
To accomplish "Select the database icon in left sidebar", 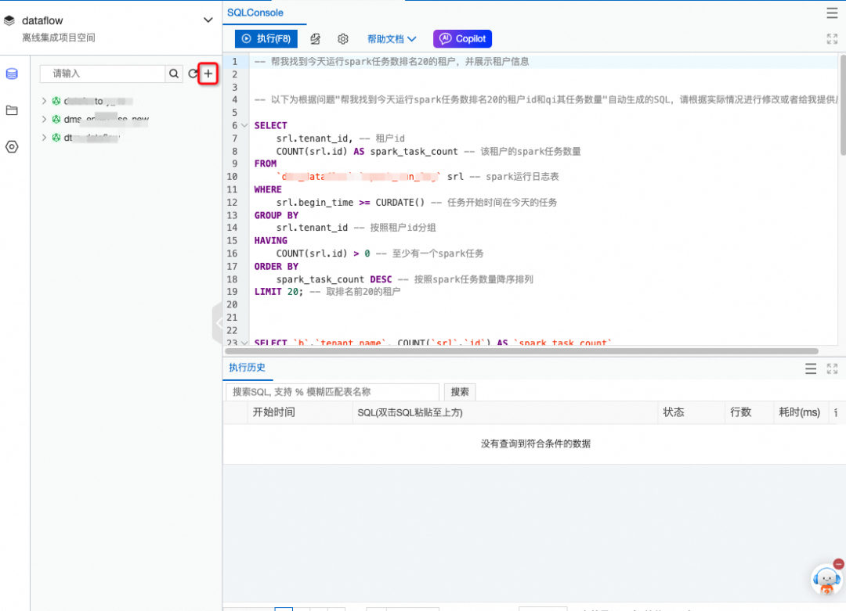I will (x=12, y=74).
